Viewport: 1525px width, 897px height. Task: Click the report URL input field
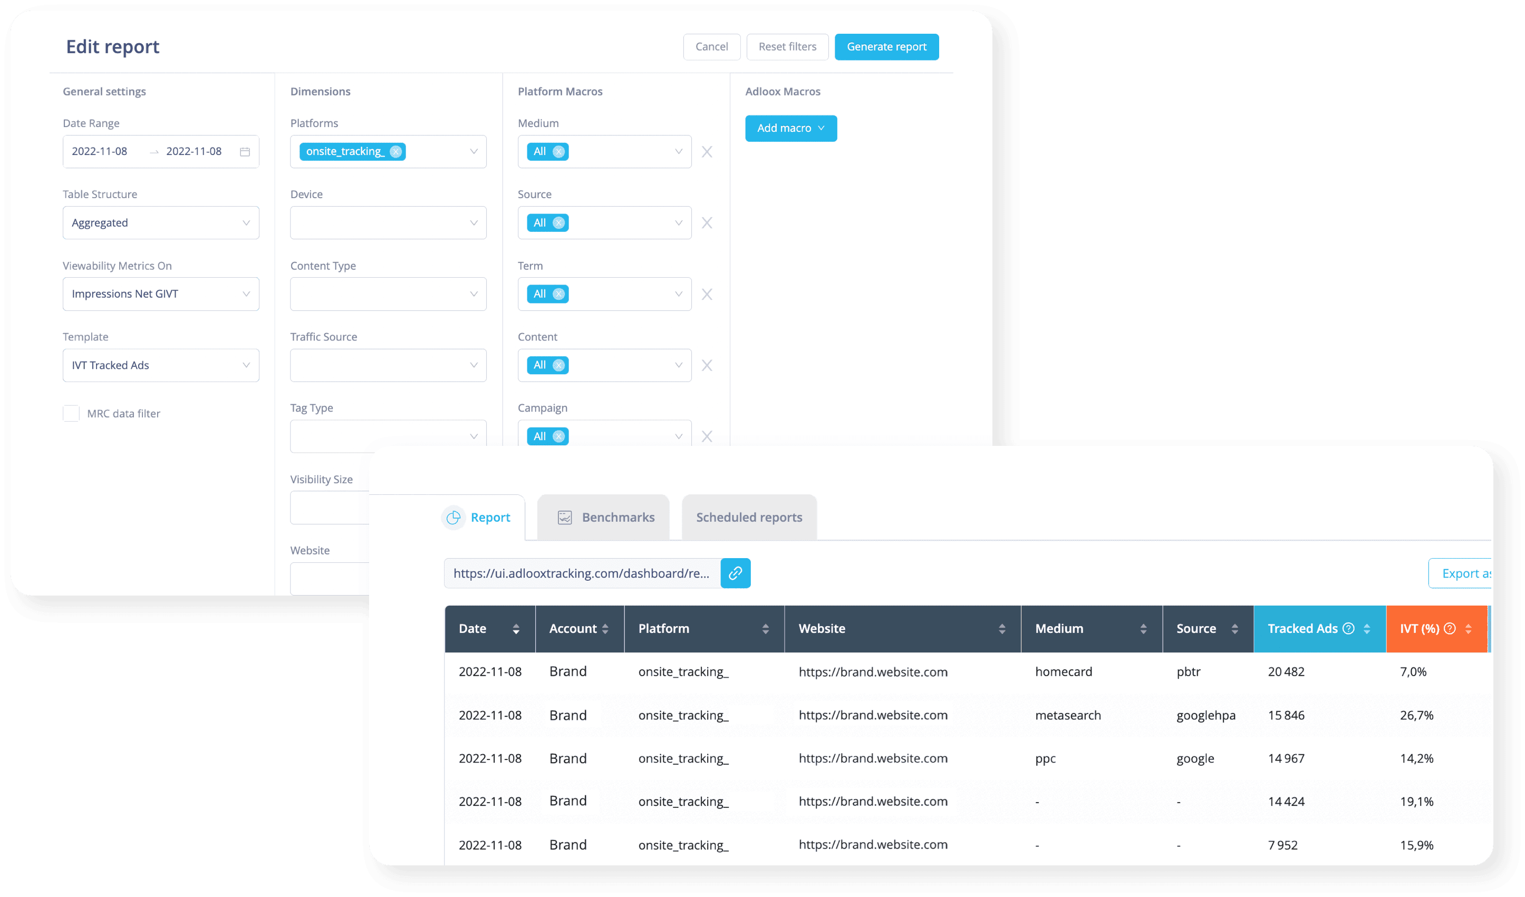[581, 573]
